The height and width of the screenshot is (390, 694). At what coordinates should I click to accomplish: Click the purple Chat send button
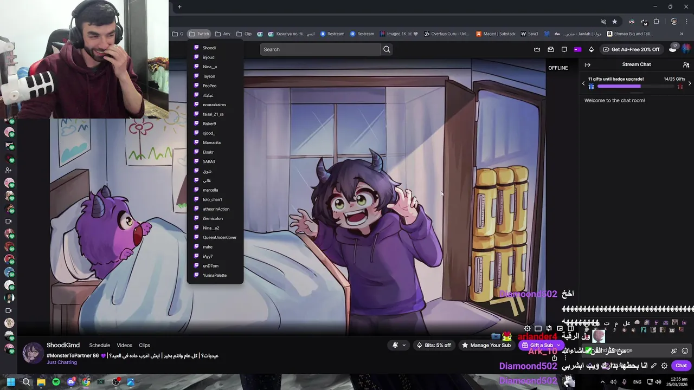[681, 366]
